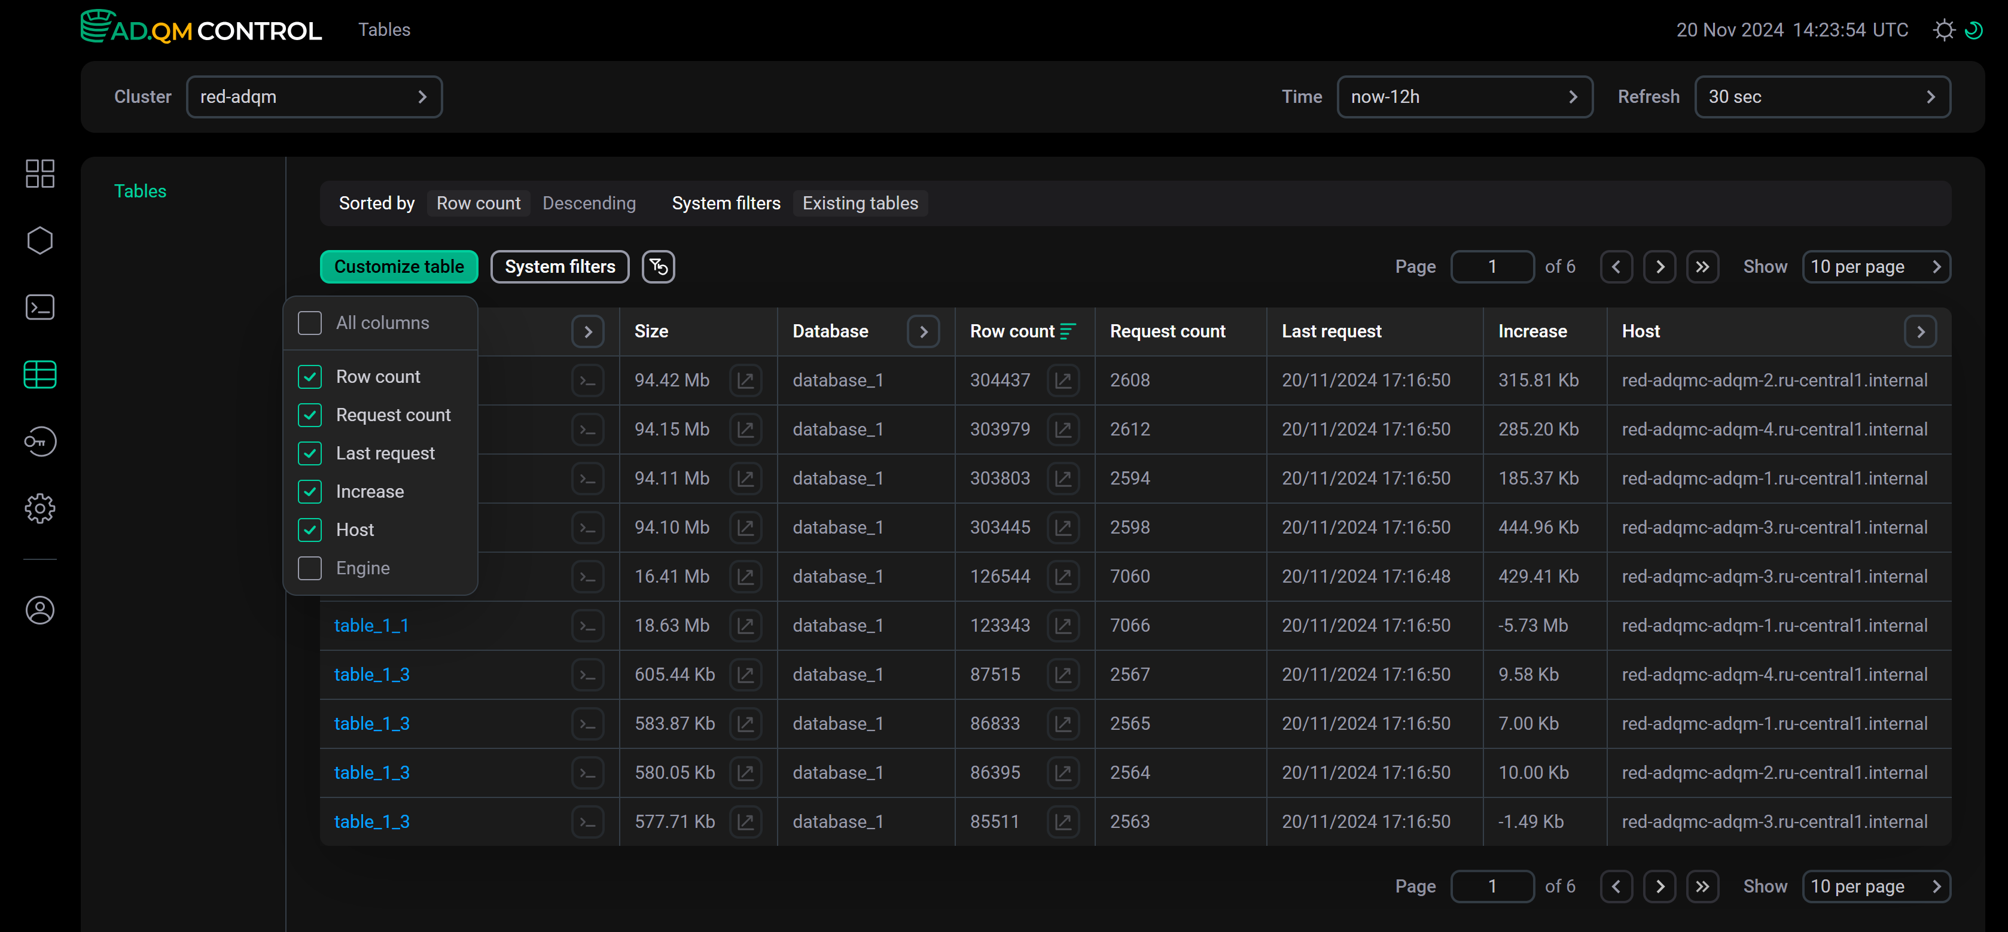Open the terminal console sidebar icon

(39, 307)
